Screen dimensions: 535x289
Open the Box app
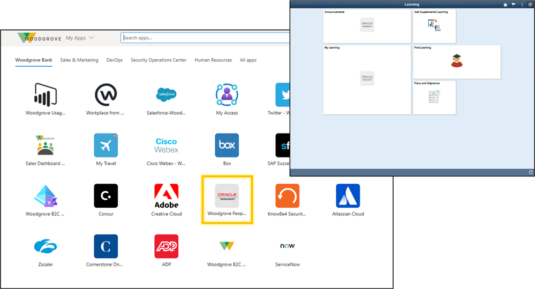[227, 150]
